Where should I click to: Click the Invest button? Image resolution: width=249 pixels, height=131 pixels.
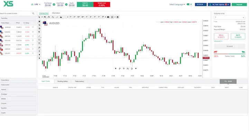pyautogui.click(x=230, y=46)
